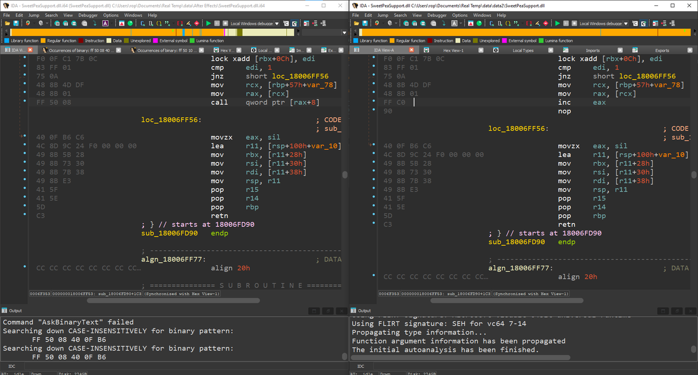Image resolution: width=698 pixels, height=375 pixels.
Task: Open debugger selection dropdown in right window
Action: 626,23
